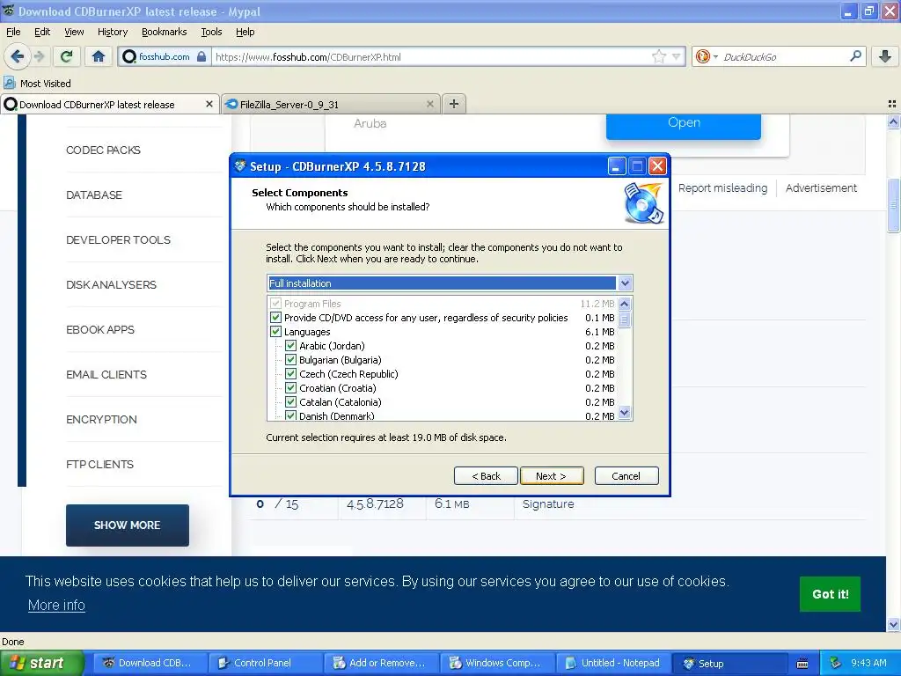Close the FileZilla_Server tab
901x676 pixels.
coord(429,104)
